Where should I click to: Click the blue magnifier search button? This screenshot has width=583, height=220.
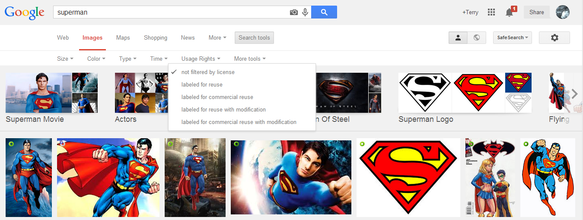pos(324,12)
